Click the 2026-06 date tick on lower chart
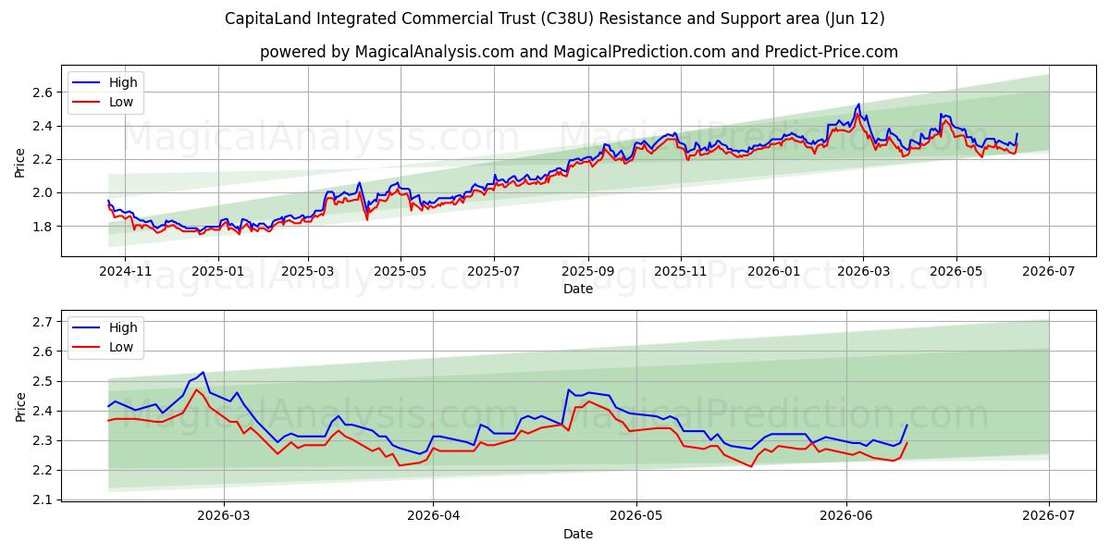The height and width of the screenshot is (555, 1110). point(846,516)
